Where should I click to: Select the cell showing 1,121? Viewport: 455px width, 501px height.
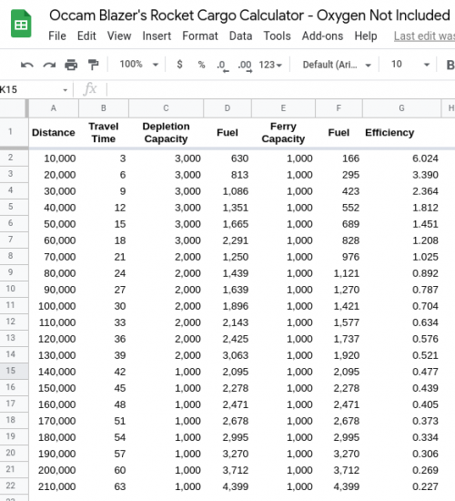(339, 273)
